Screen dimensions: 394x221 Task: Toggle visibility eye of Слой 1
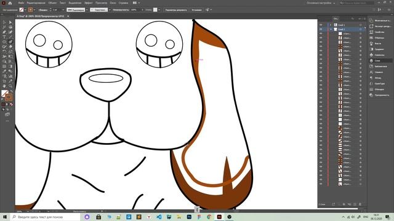tap(321, 25)
